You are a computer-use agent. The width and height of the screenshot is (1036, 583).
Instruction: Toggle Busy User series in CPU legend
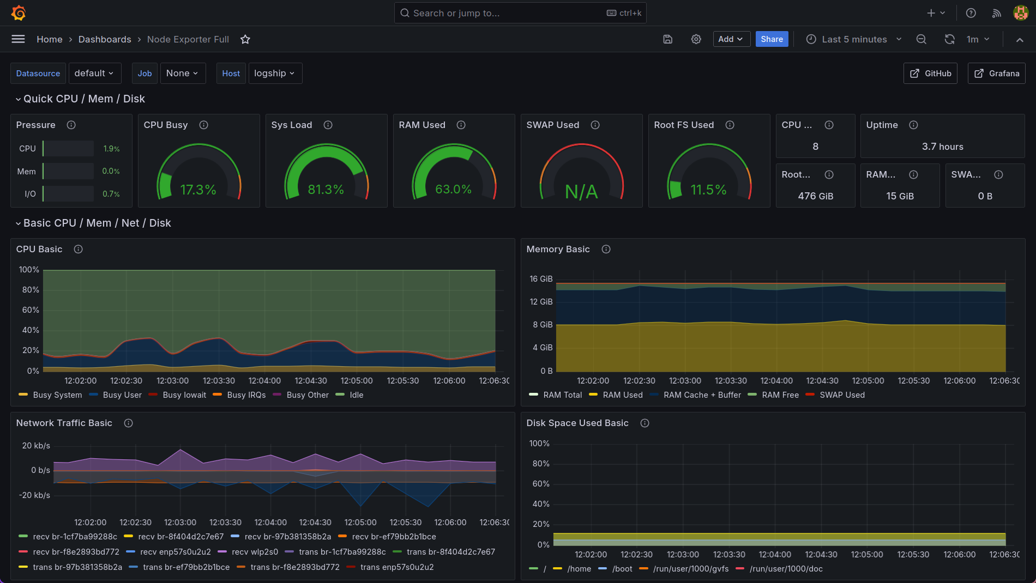pos(122,395)
